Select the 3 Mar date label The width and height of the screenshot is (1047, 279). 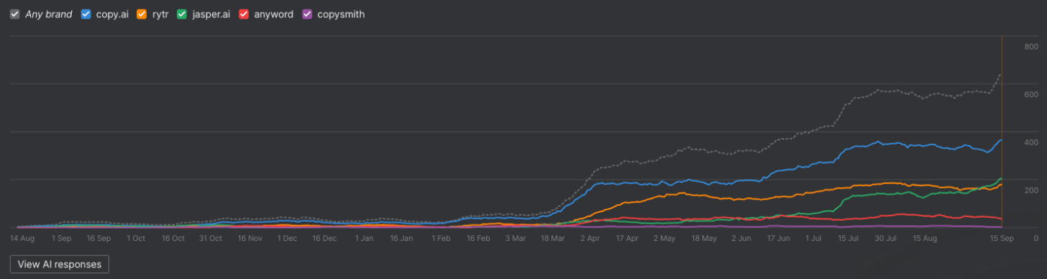[516, 238]
